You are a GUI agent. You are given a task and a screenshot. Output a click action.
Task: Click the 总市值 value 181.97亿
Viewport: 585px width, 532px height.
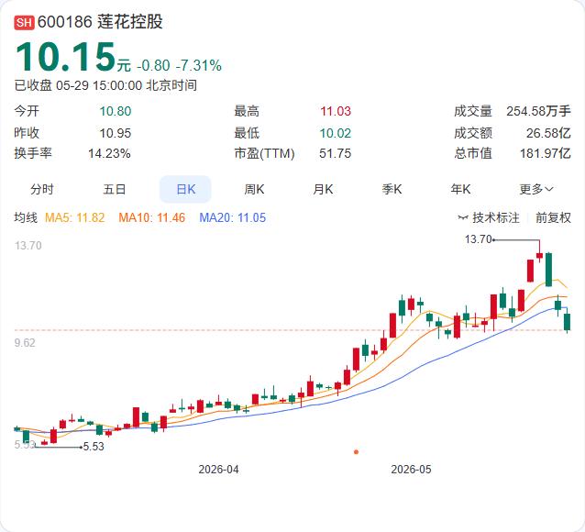click(545, 153)
